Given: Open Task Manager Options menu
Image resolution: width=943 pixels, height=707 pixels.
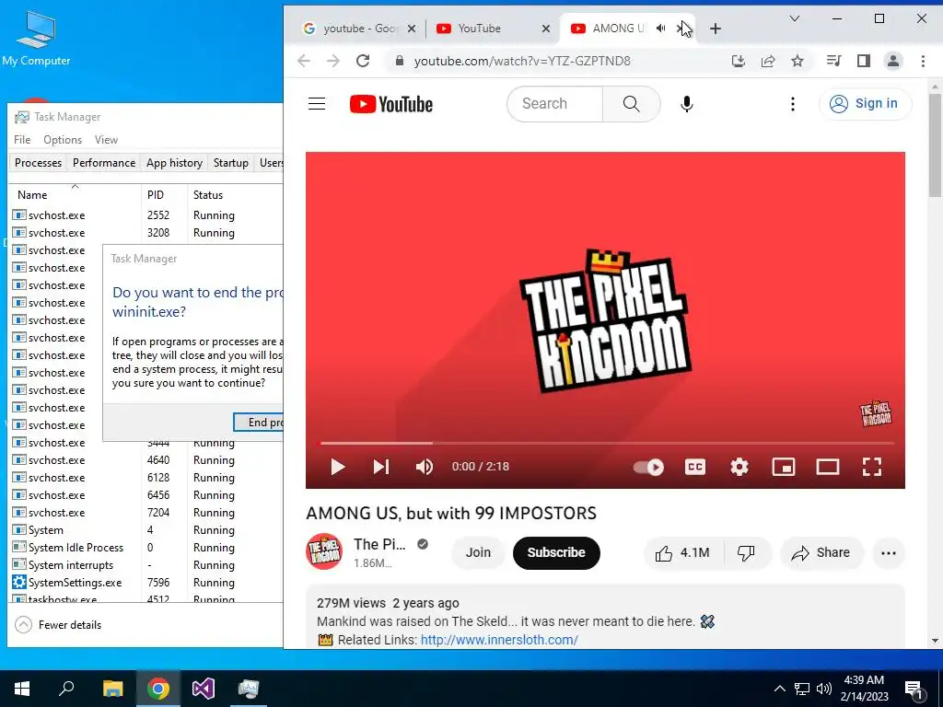Looking at the screenshot, I should pyautogui.click(x=63, y=140).
